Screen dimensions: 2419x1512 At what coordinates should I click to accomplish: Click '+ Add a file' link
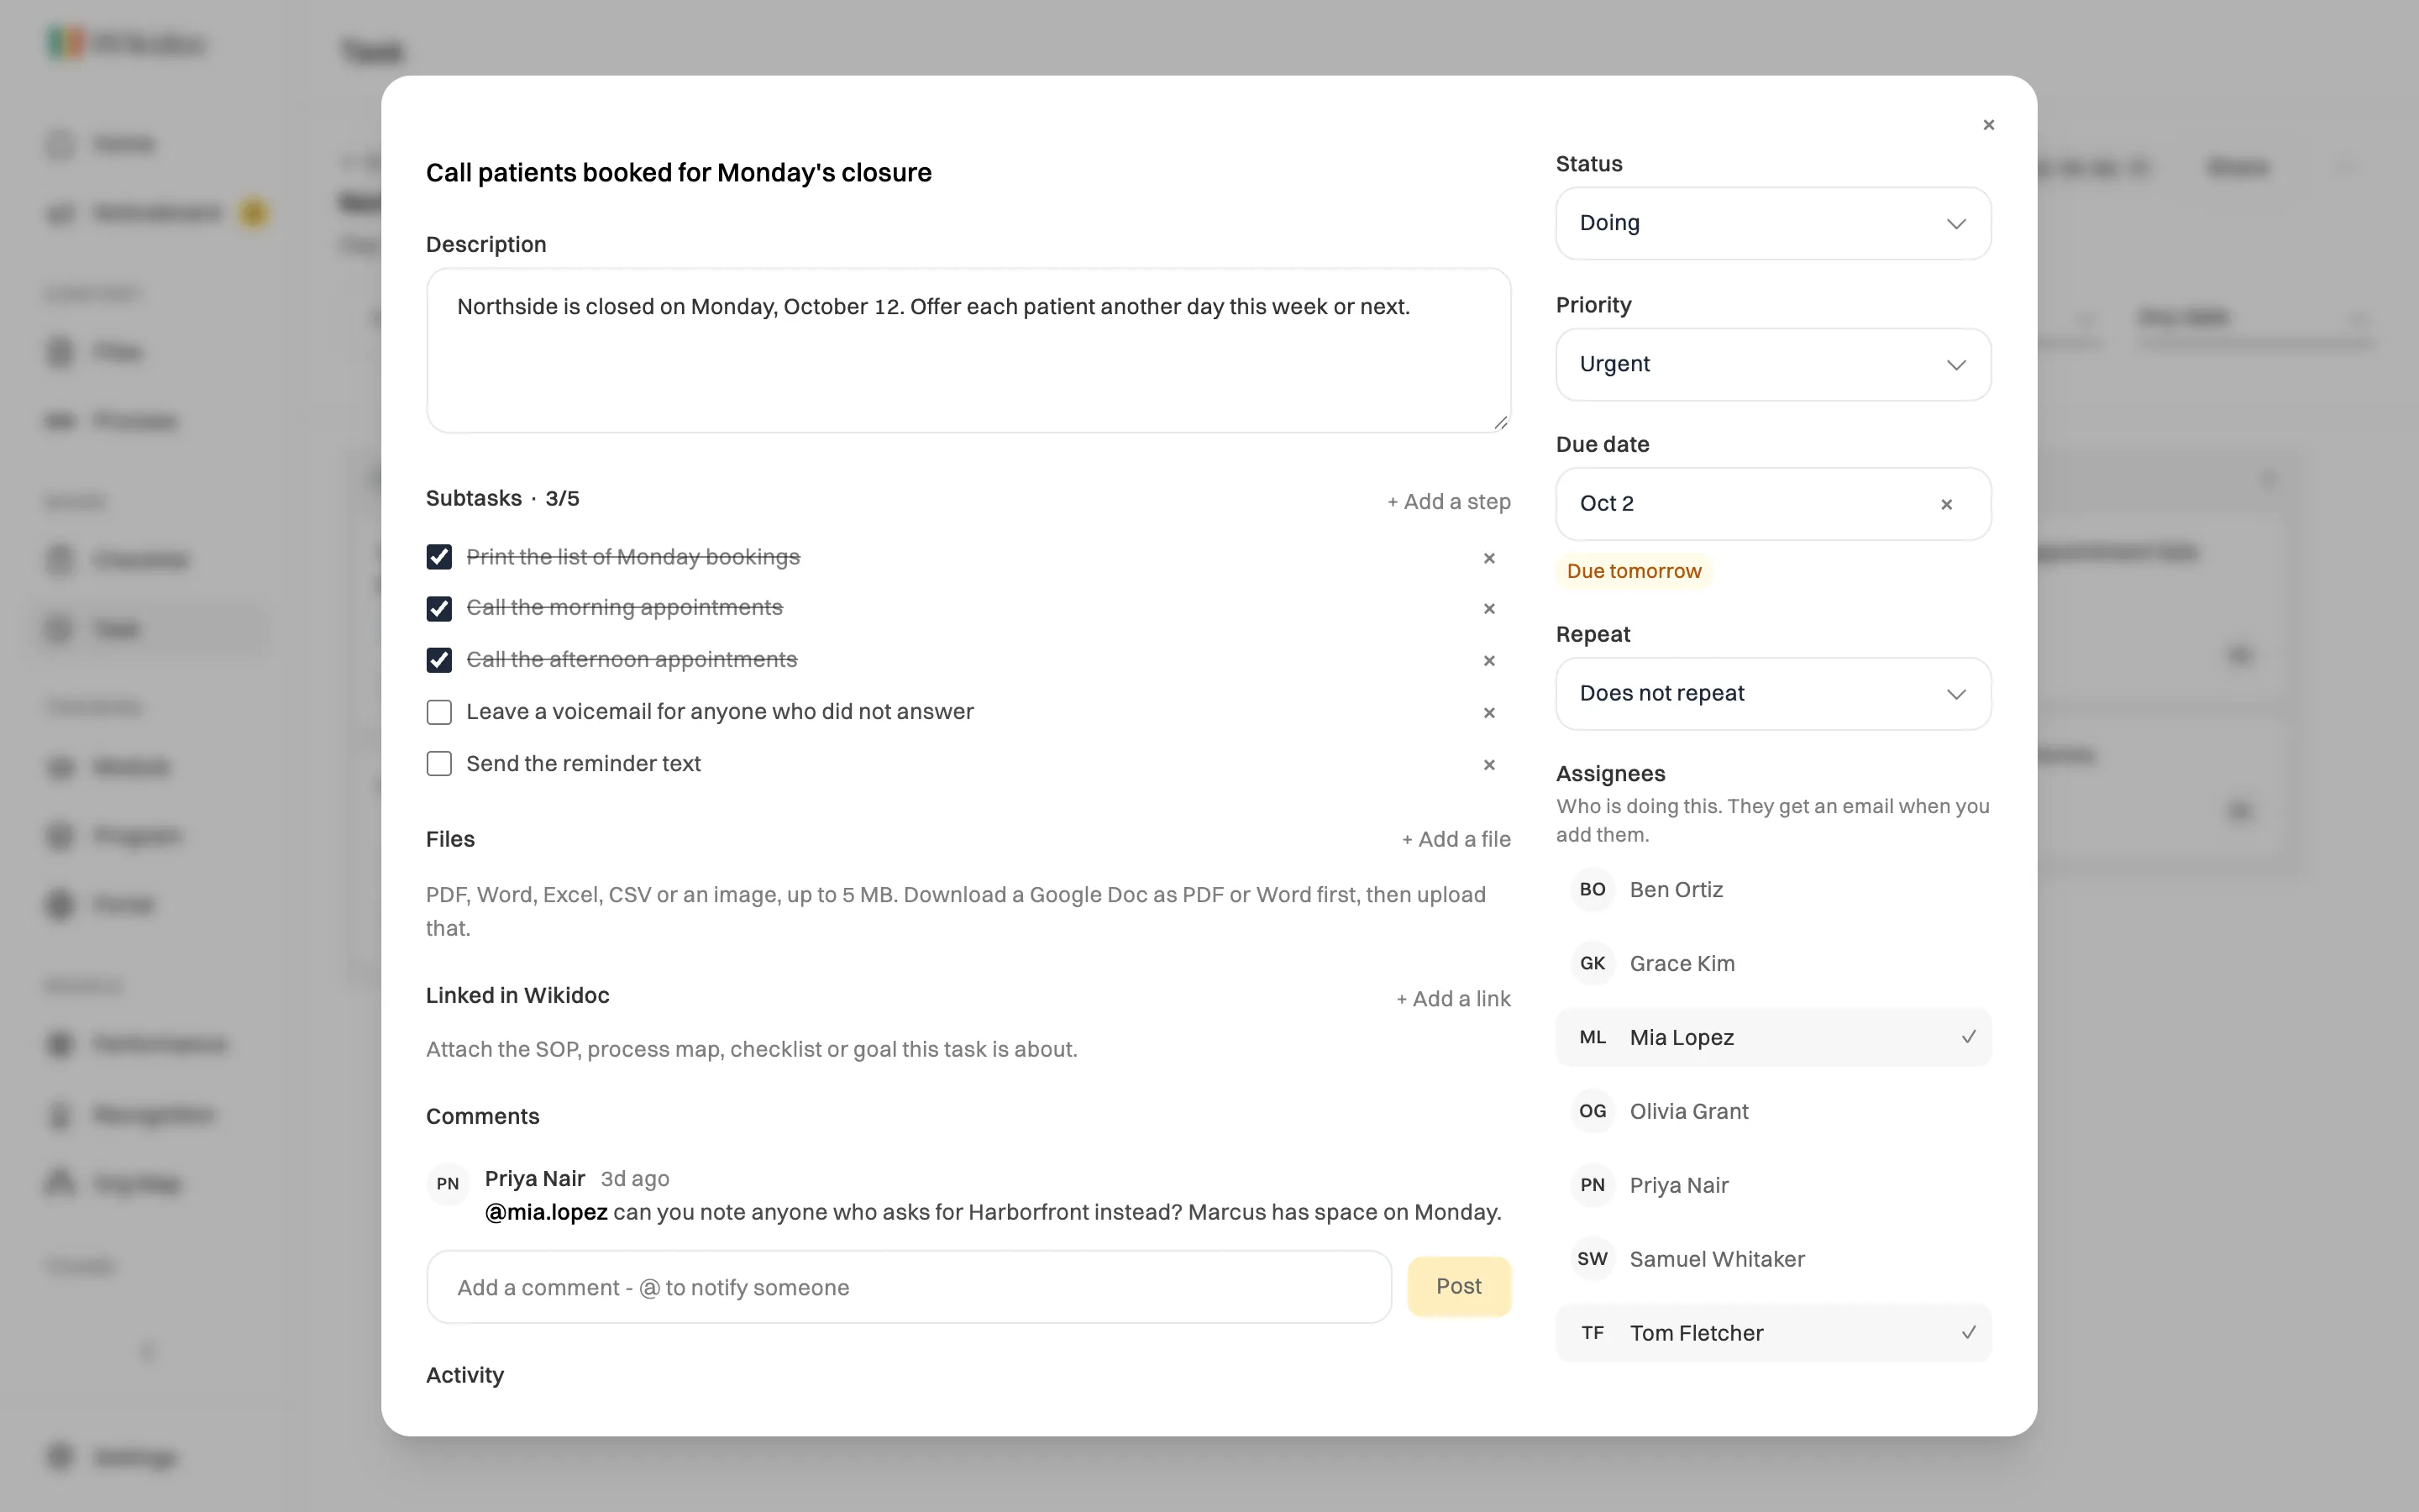coord(1456,839)
